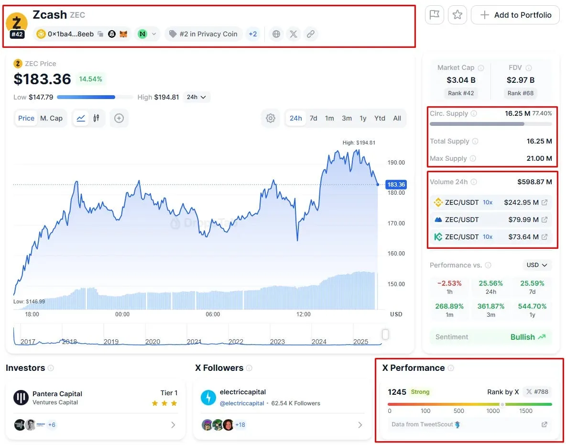Select the 7d chart timeframe
The image size is (566, 445).
click(313, 118)
